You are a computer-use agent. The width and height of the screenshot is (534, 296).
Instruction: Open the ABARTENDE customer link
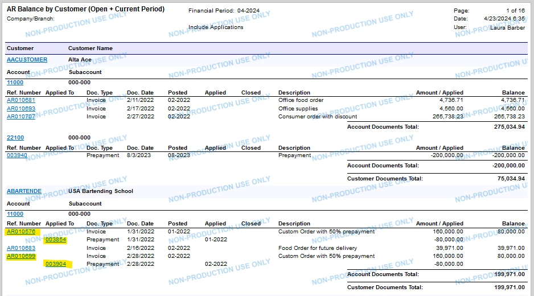pos(24,191)
